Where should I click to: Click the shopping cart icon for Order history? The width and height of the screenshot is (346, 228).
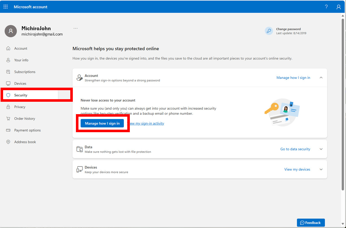pyautogui.click(x=8, y=119)
